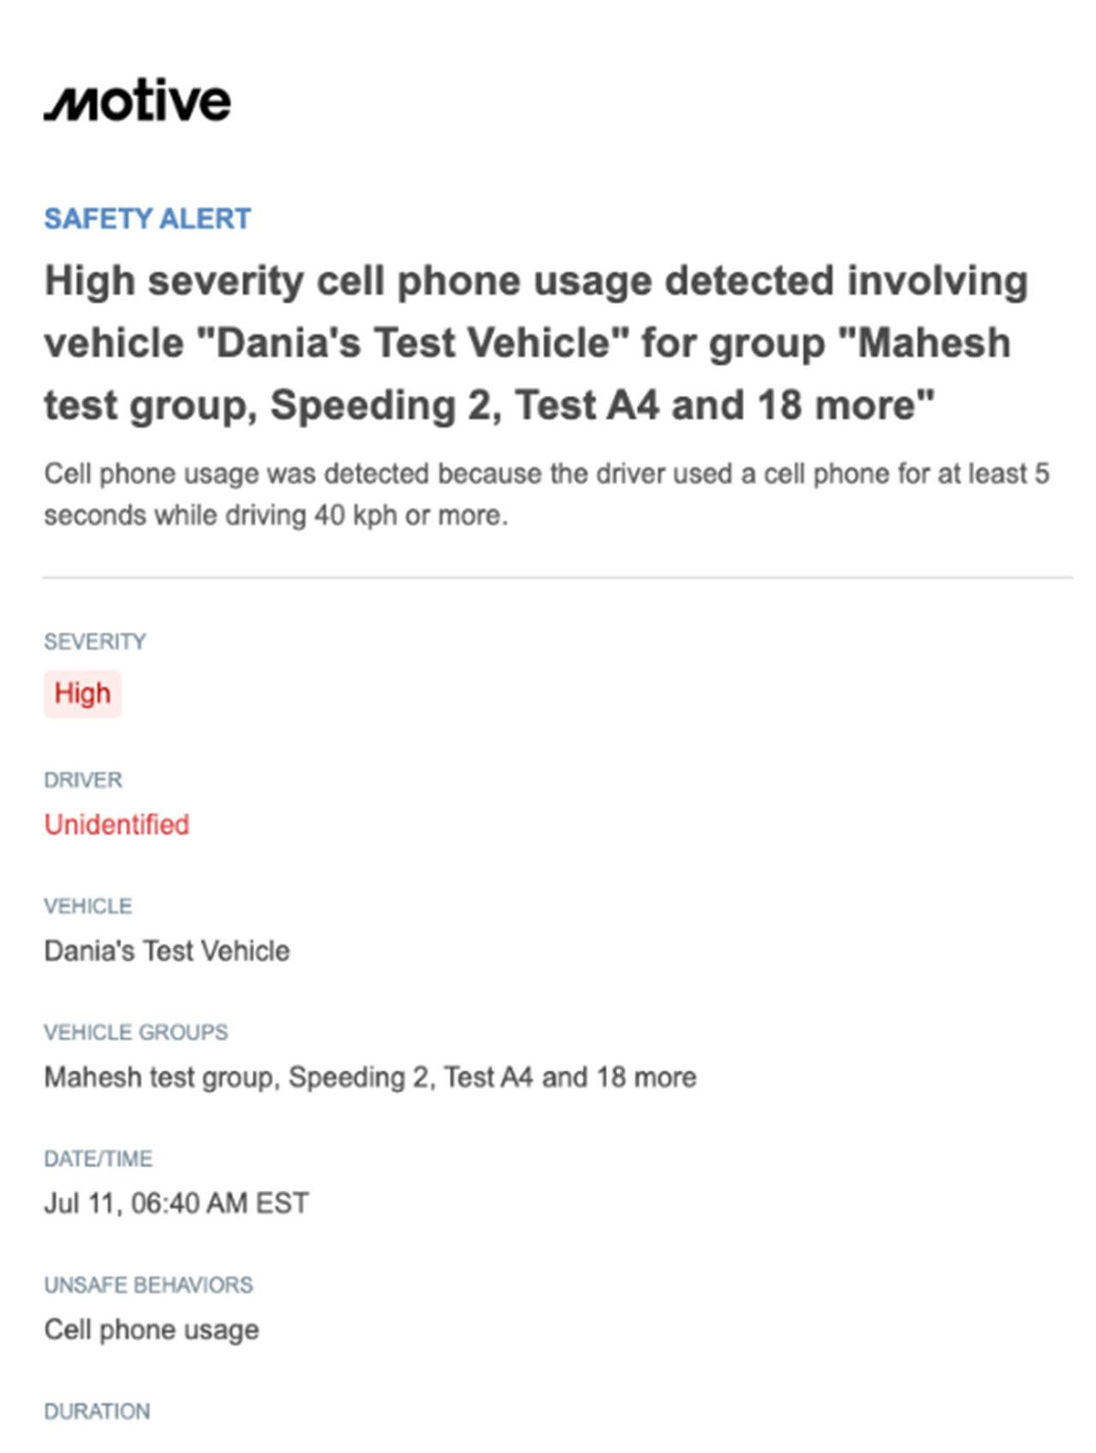Open the Unidentified driver link
The image size is (1096, 1453).
[x=116, y=825]
